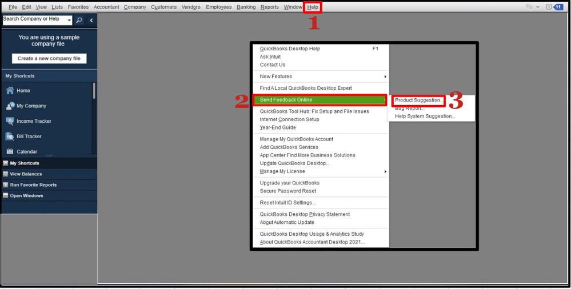This screenshot has height=289, width=571.
Task: Open the Lists menu
Action: [57, 7]
